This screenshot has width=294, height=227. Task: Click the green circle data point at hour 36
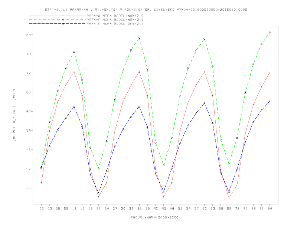139,38
